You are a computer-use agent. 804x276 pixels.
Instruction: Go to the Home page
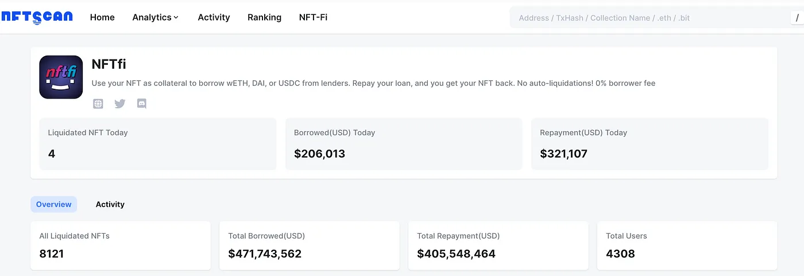102,17
